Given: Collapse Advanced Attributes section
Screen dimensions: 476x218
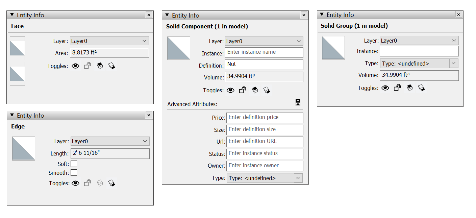Looking at the screenshot, I should pyautogui.click(x=298, y=102).
